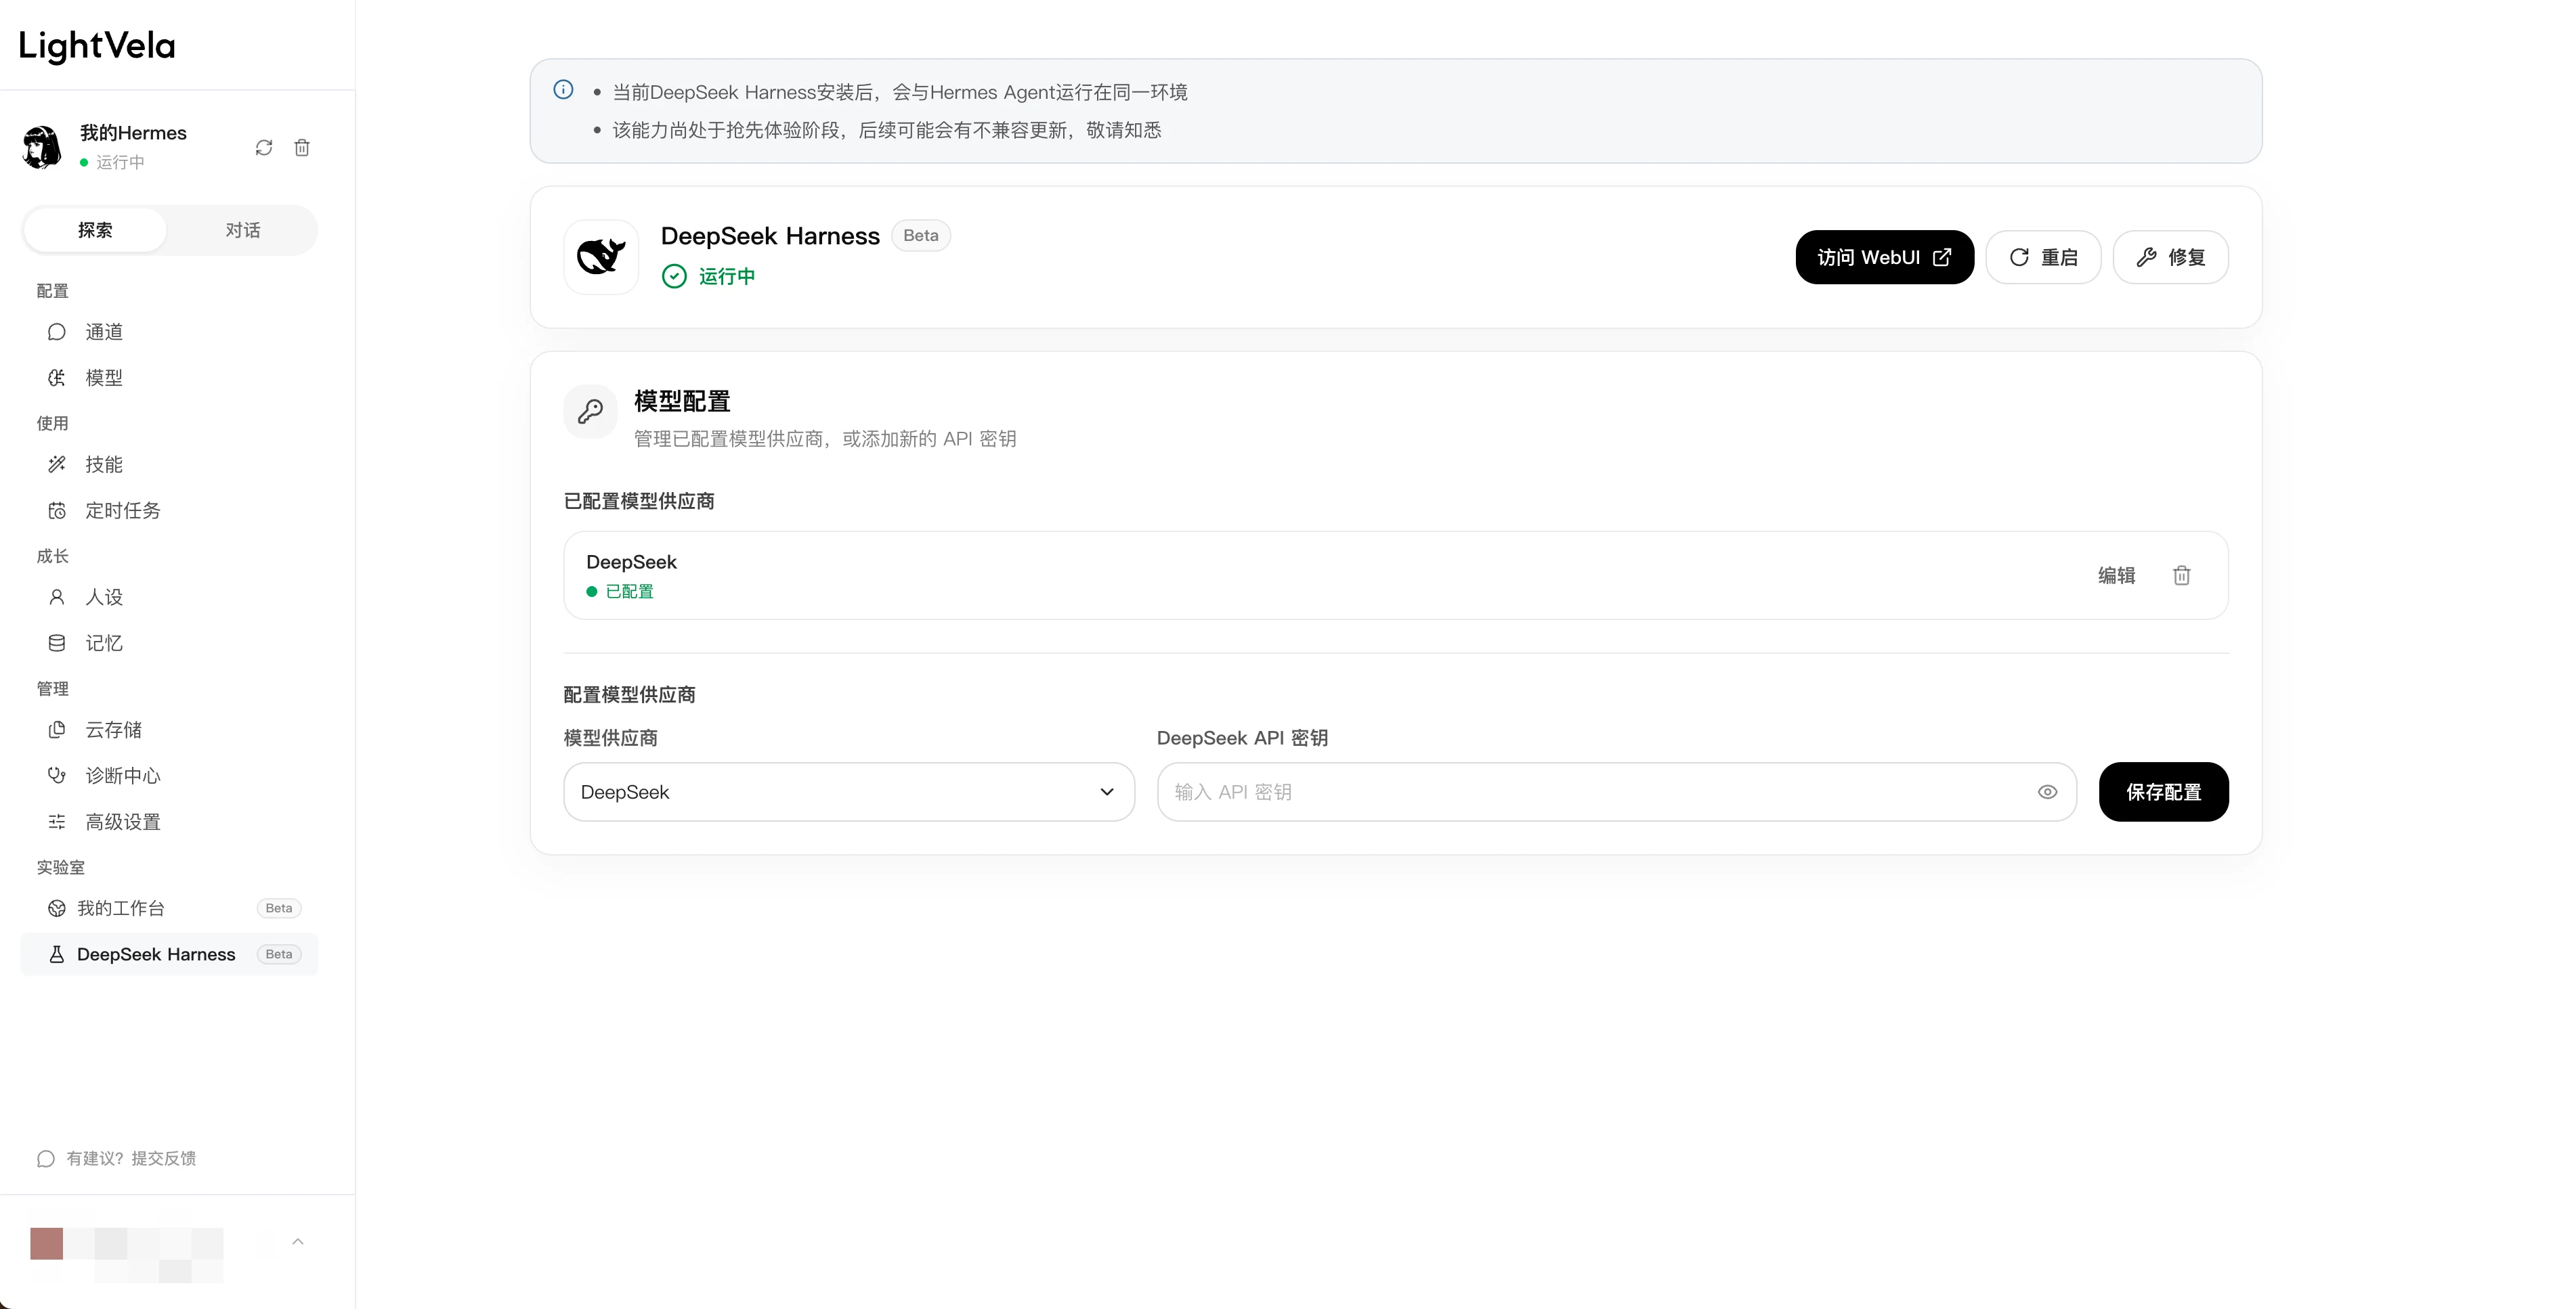
Task: Open the 模型供应商 DeepSeek dropdown
Action: (x=849, y=793)
